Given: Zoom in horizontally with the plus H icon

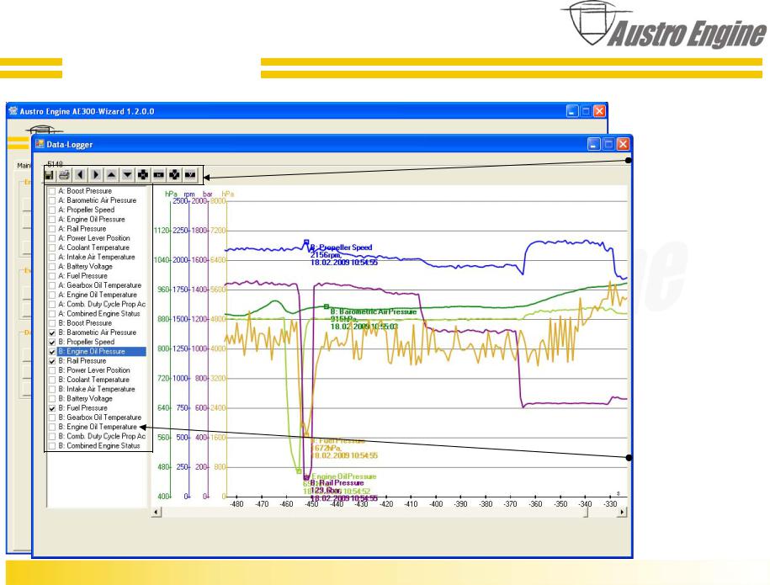Looking at the screenshot, I should [x=143, y=175].
